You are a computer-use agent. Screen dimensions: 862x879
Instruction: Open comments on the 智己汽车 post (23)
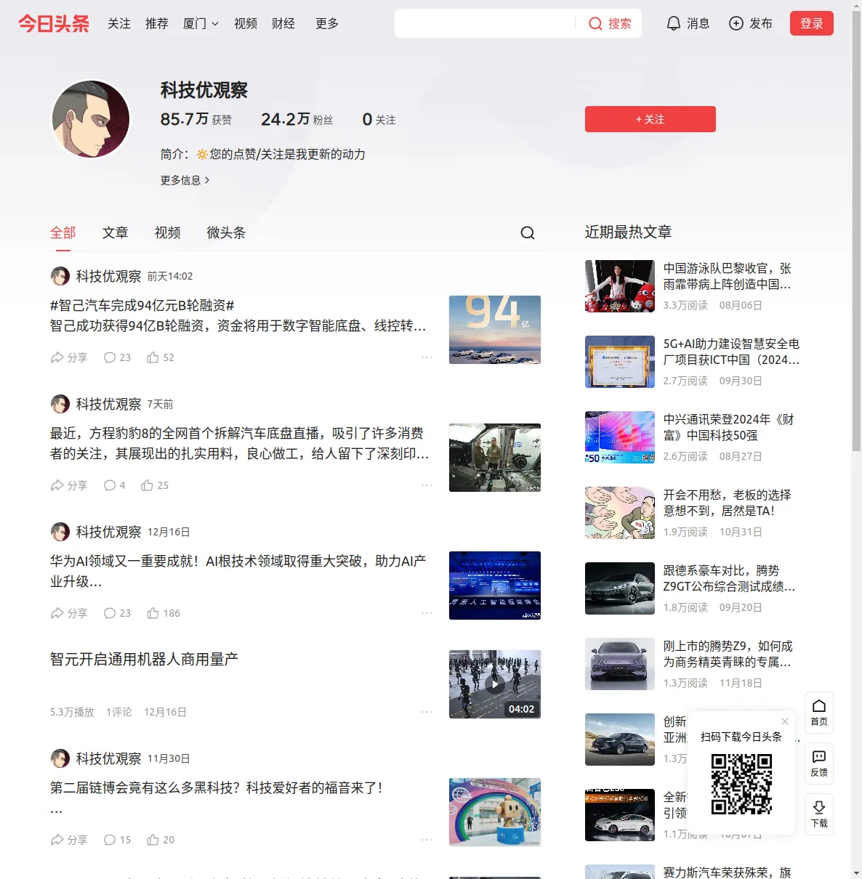click(117, 357)
